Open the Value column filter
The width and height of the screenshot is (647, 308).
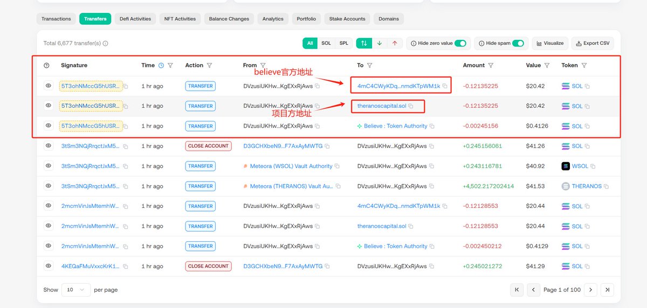point(547,66)
